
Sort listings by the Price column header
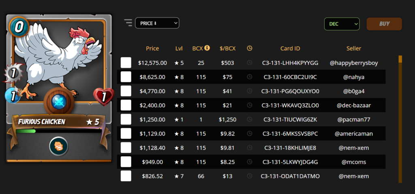pos(152,49)
